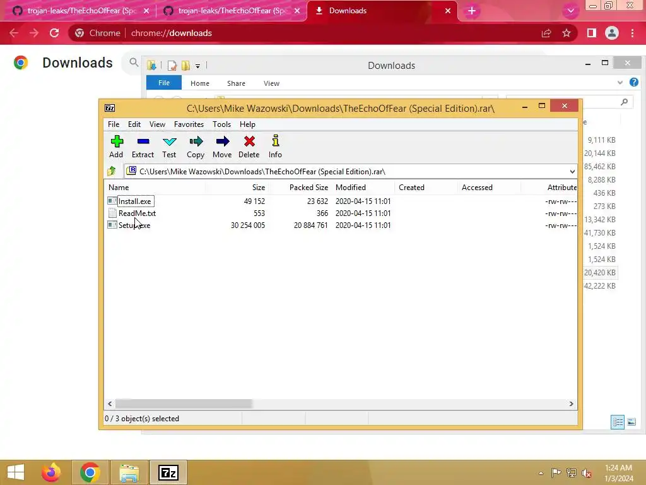Switch Explorer to details view icon

click(618, 422)
